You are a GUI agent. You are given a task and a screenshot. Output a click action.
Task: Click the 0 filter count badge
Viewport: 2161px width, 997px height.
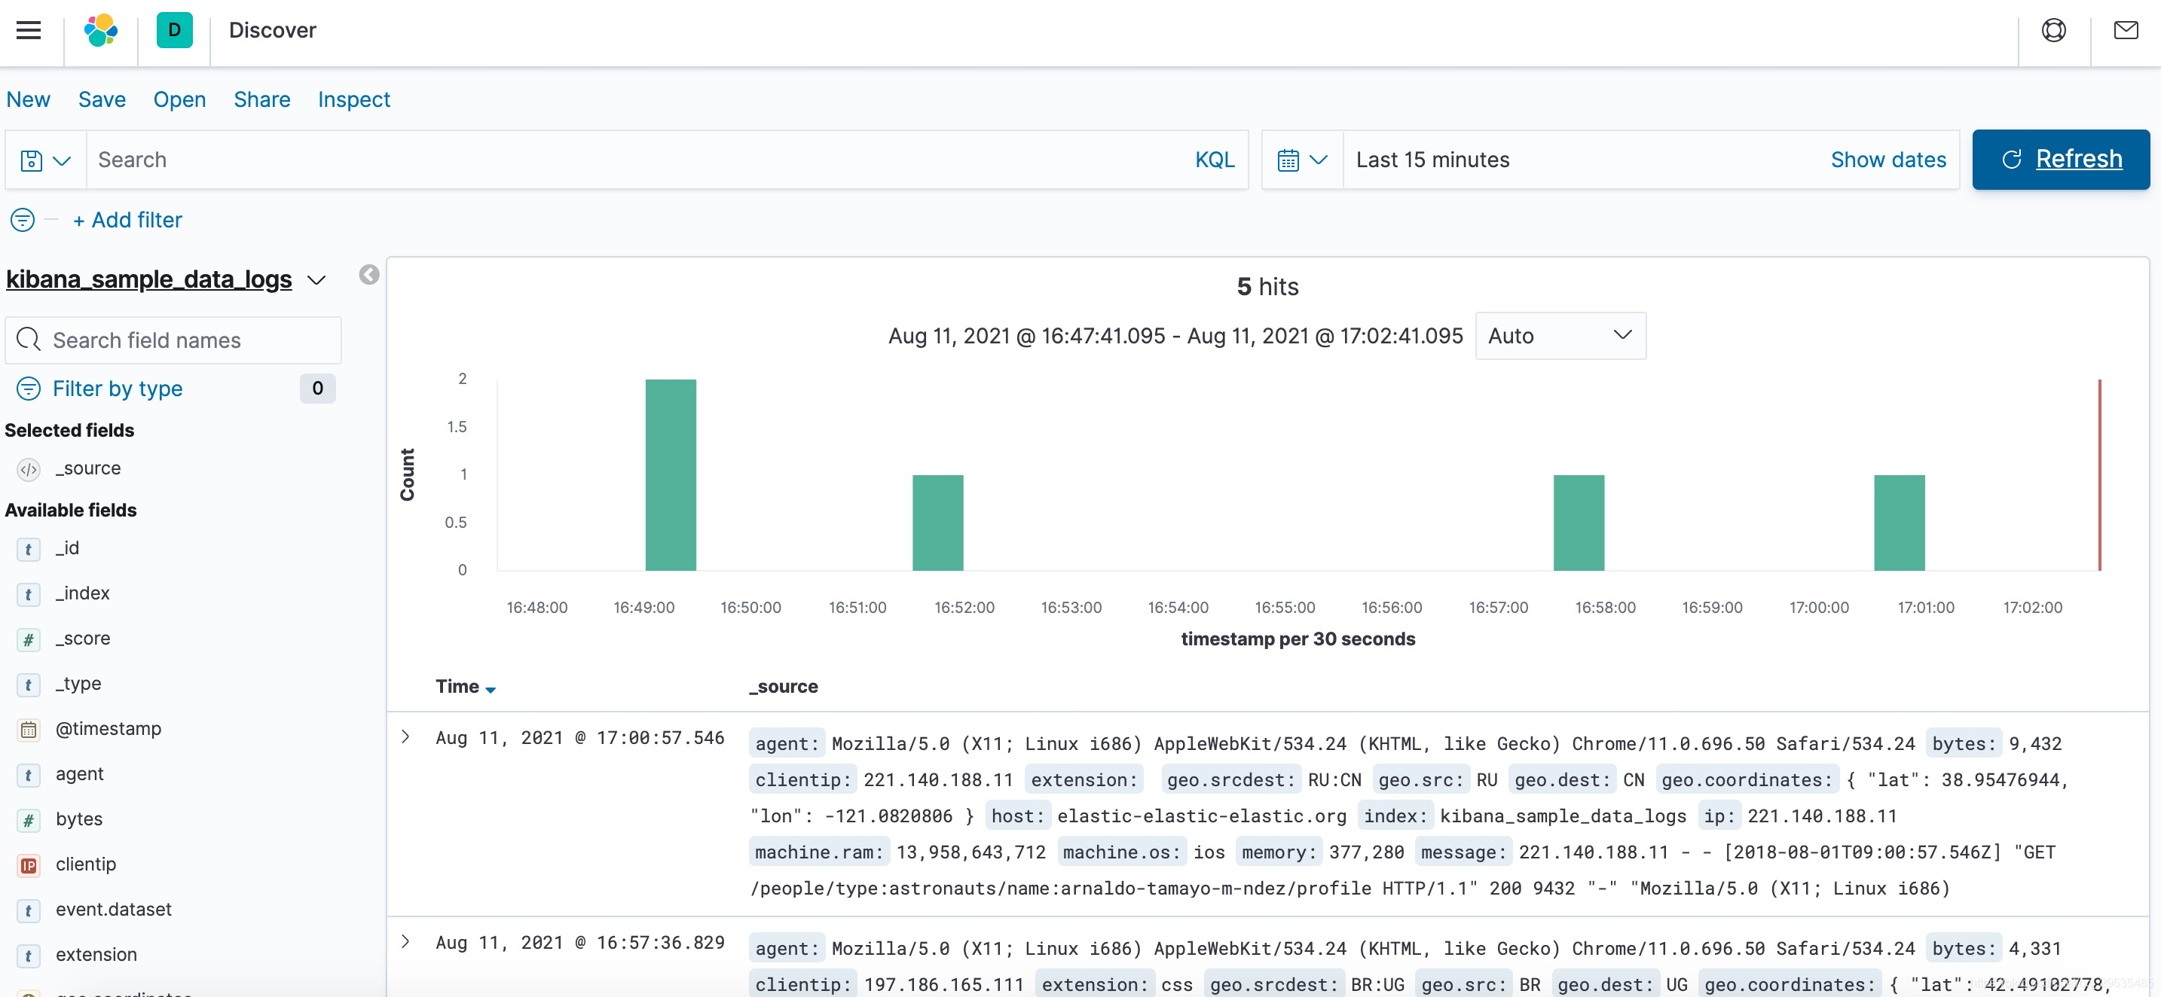coord(317,389)
